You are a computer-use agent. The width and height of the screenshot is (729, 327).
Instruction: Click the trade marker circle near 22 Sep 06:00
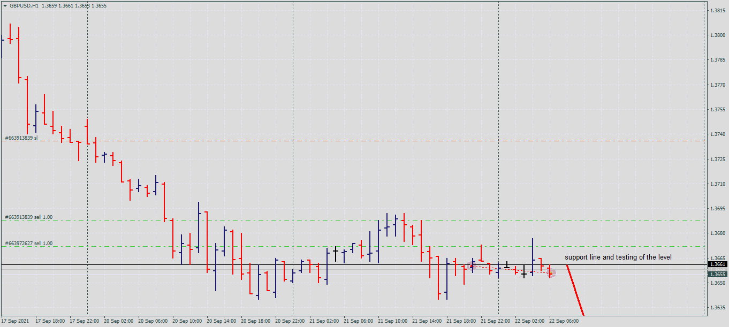551,273
